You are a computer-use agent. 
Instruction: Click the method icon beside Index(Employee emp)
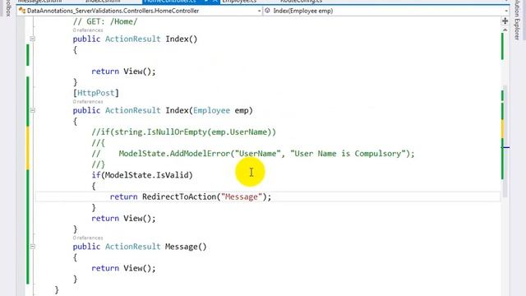point(267,11)
